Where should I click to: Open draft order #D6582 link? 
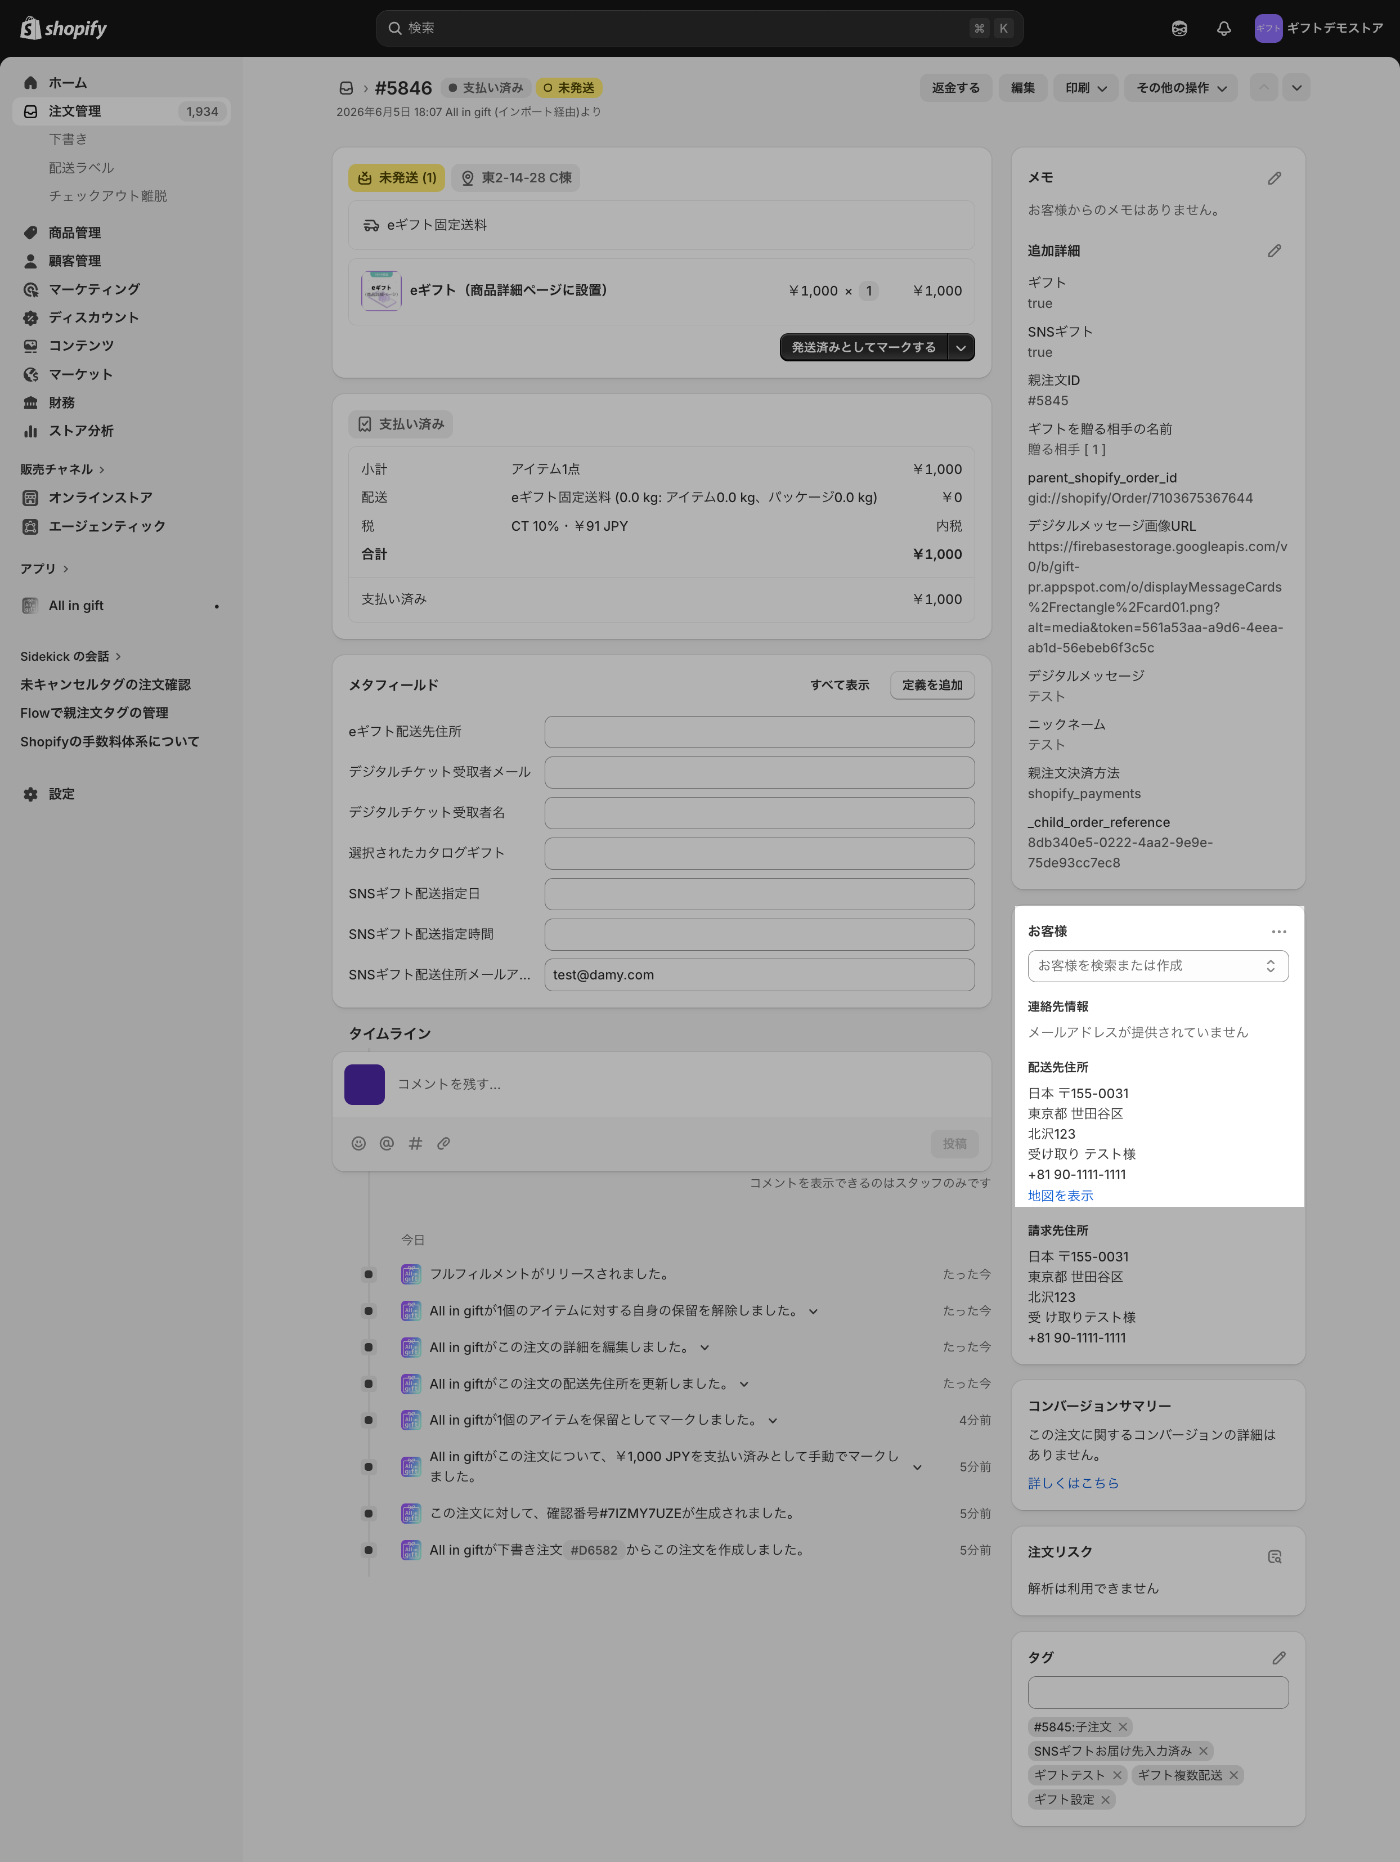click(594, 1550)
